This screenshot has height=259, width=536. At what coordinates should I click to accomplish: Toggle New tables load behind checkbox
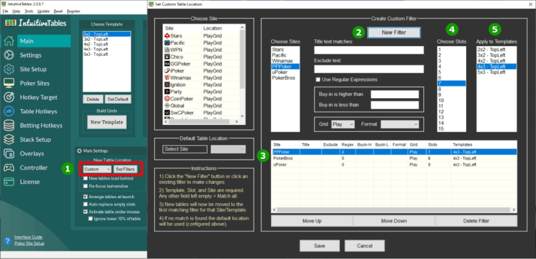click(x=86, y=178)
